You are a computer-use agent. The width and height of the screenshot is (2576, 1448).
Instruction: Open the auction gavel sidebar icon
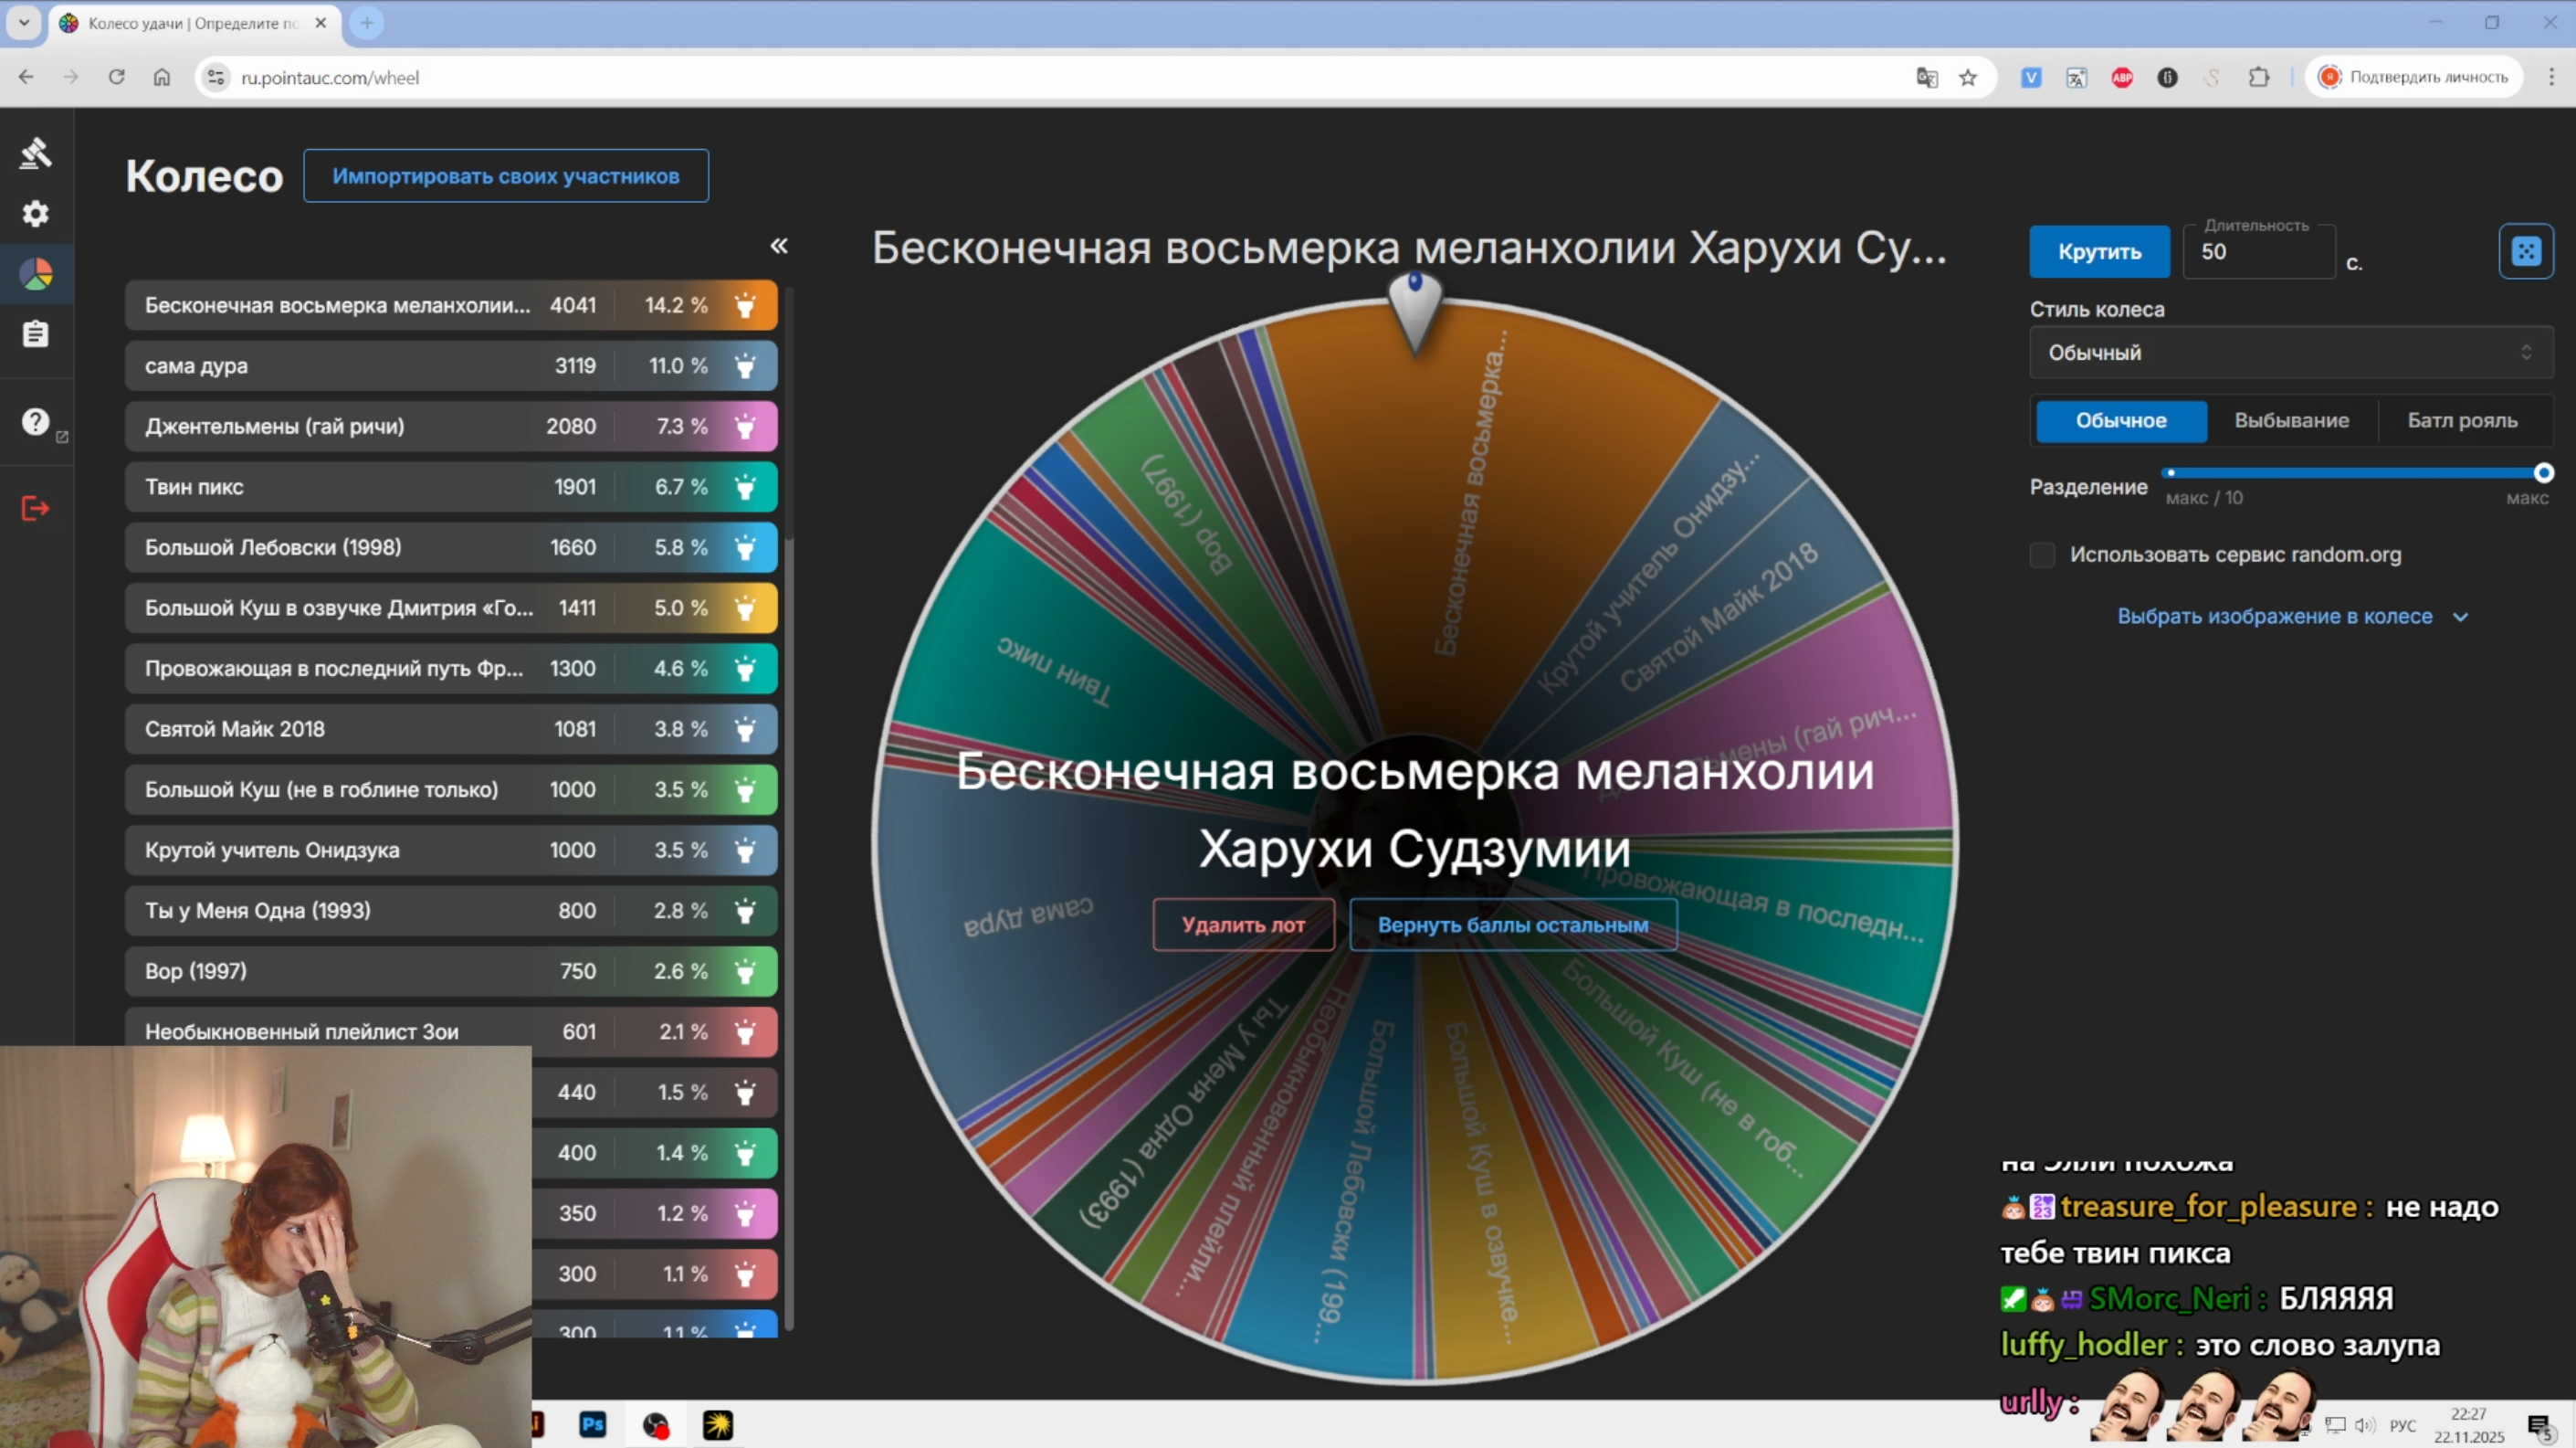click(x=36, y=153)
